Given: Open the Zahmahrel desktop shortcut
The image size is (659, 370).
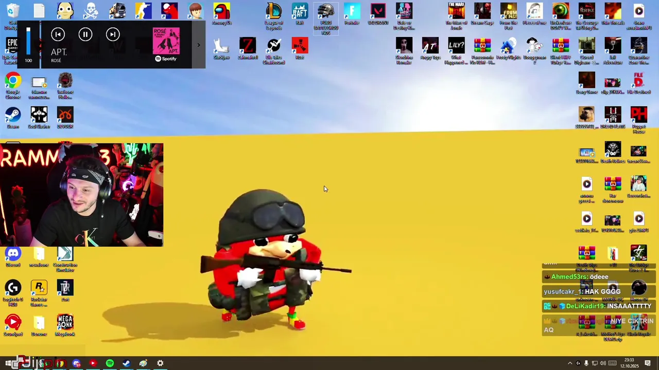Looking at the screenshot, I should point(248,48).
